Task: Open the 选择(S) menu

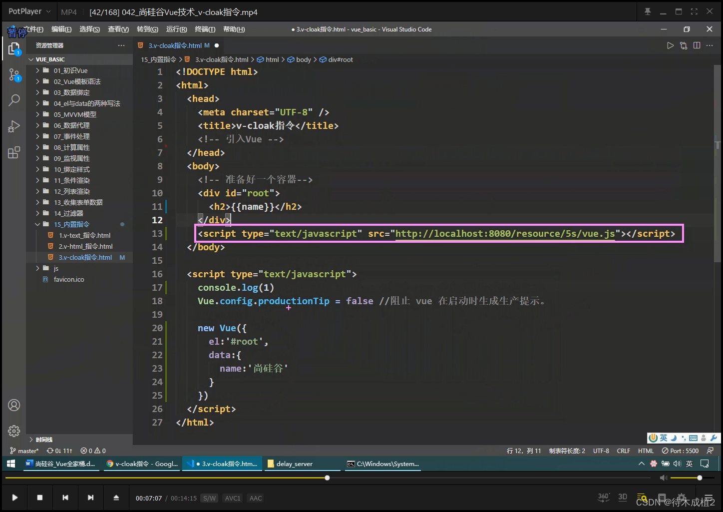Action: tap(89, 29)
